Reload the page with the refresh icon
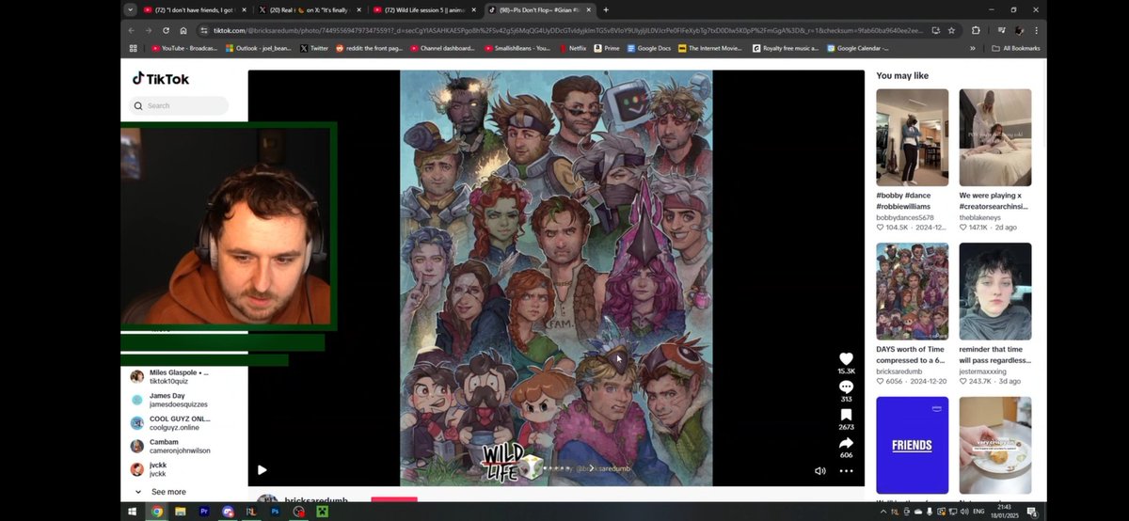 (x=166, y=30)
